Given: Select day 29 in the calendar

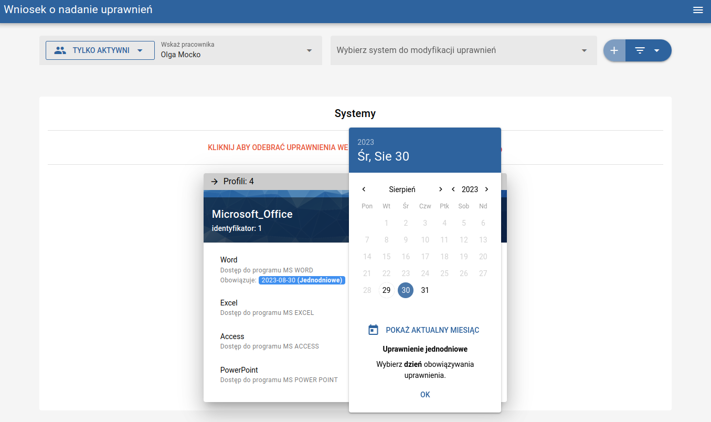Looking at the screenshot, I should tap(386, 290).
